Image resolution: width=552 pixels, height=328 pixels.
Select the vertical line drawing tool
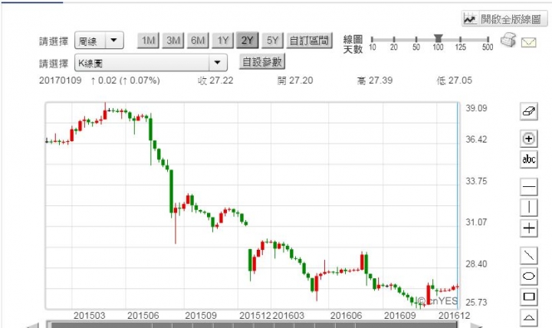point(529,207)
